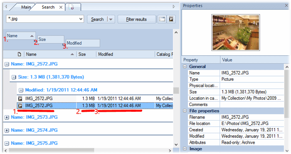Expand the Name: IMG_2573.JPG group
This screenshot has height=154, width=291.
click(7, 118)
